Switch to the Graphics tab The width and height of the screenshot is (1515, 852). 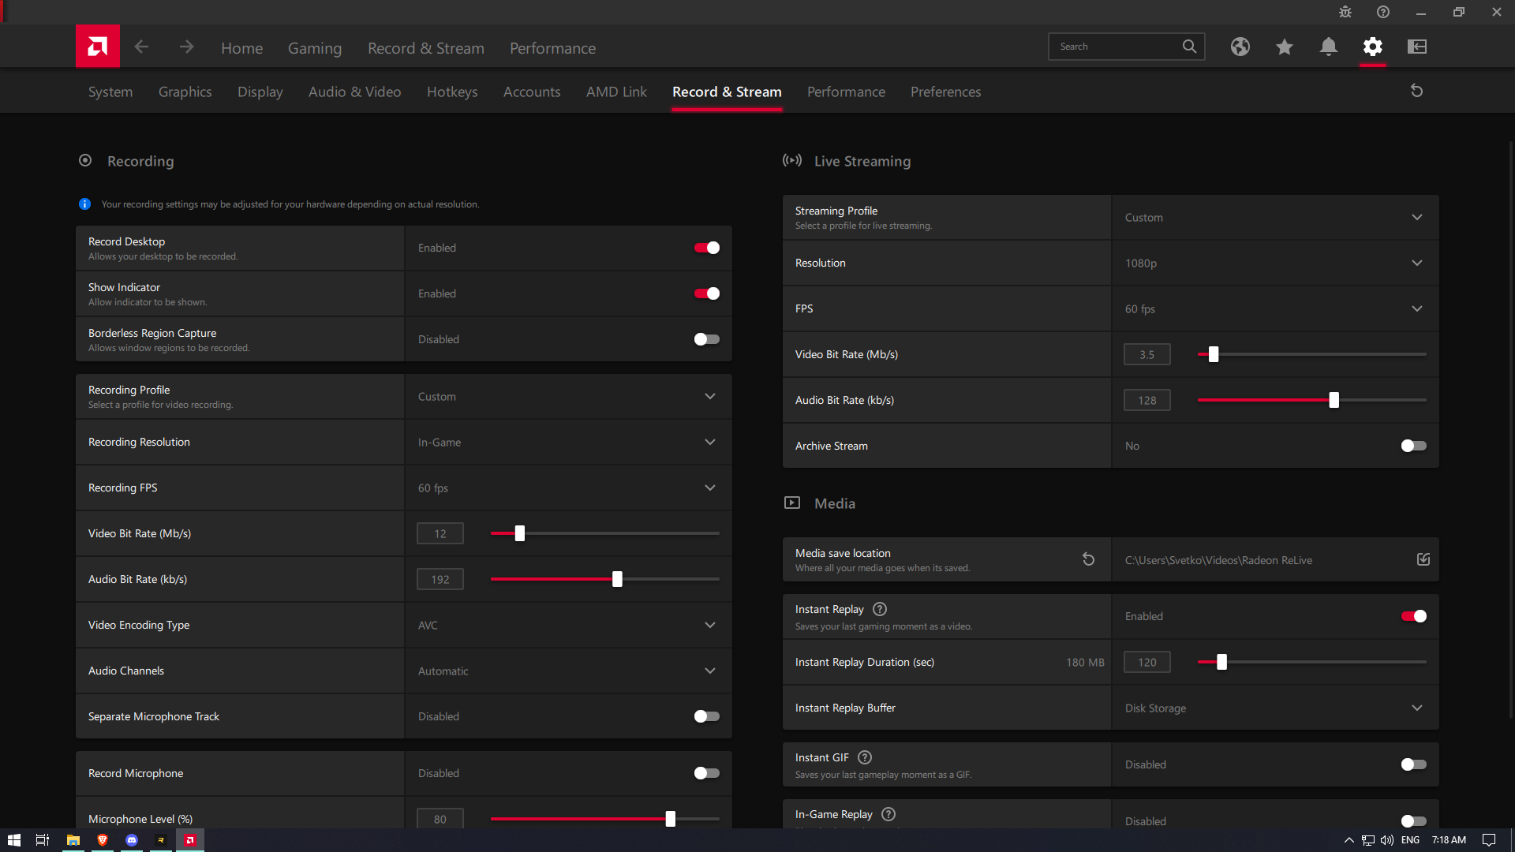click(x=185, y=92)
